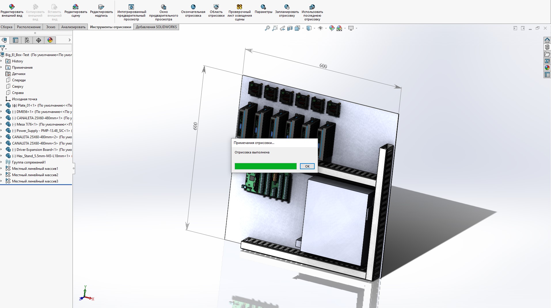
Task: Click View Orientation cube icon
Action: (x=297, y=28)
